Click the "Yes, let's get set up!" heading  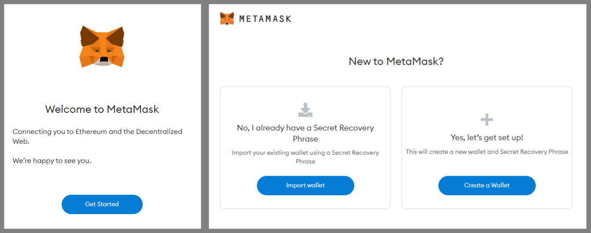point(487,137)
